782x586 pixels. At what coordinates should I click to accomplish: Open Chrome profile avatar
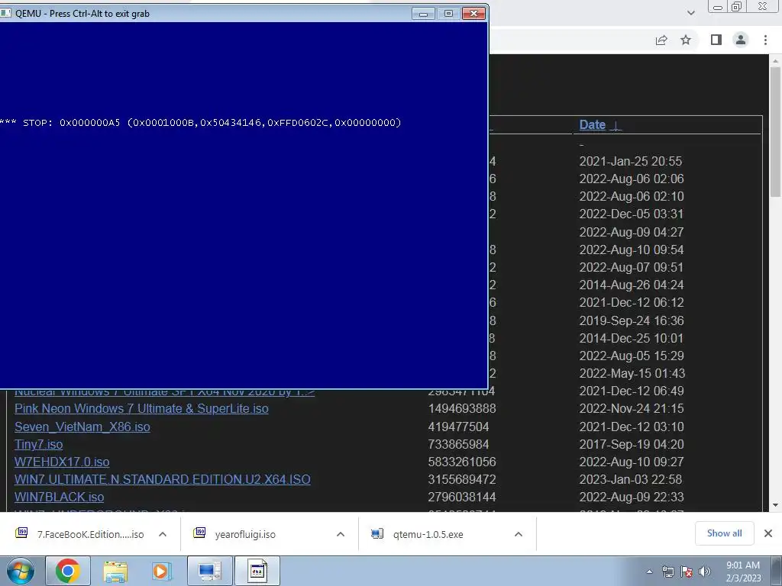pyautogui.click(x=741, y=40)
